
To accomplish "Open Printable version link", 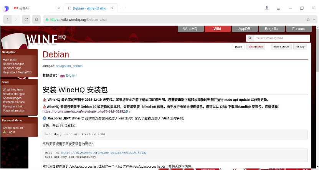I will (x=14, y=102).
